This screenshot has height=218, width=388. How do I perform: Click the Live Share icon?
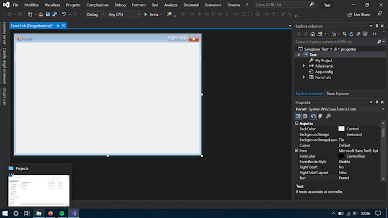tap(350, 15)
